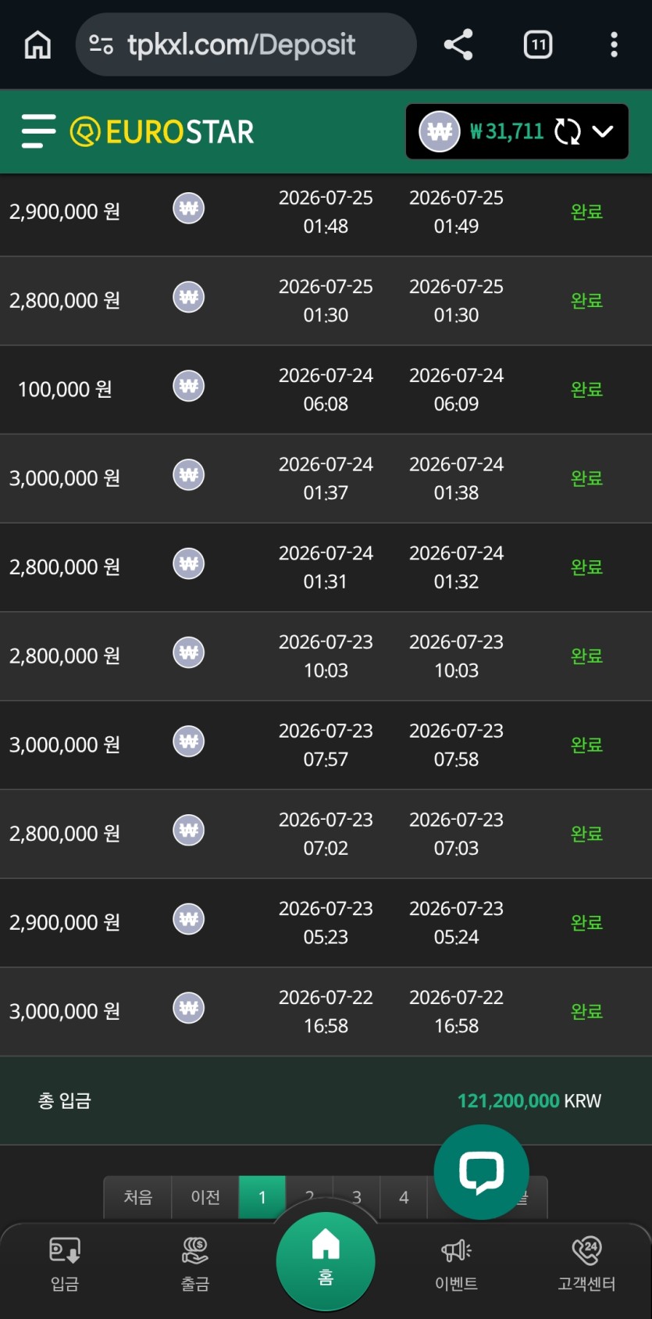
Task: Go to page 3 of deposits
Action: click(357, 1196)
